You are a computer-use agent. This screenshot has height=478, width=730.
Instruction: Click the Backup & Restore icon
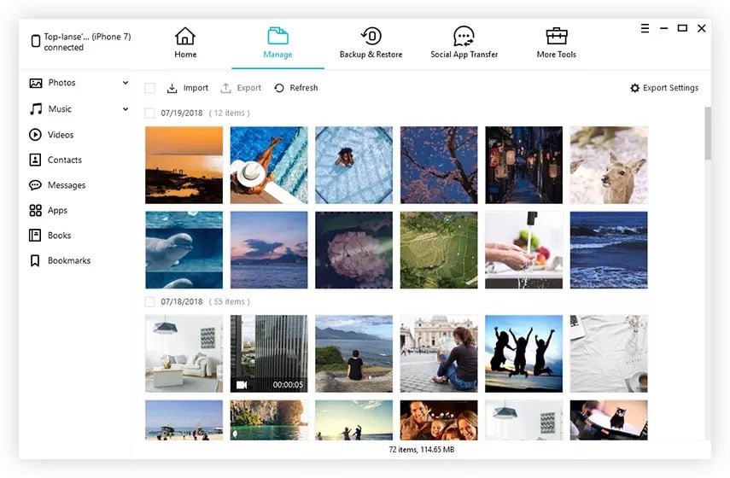(x=371, y=37)
